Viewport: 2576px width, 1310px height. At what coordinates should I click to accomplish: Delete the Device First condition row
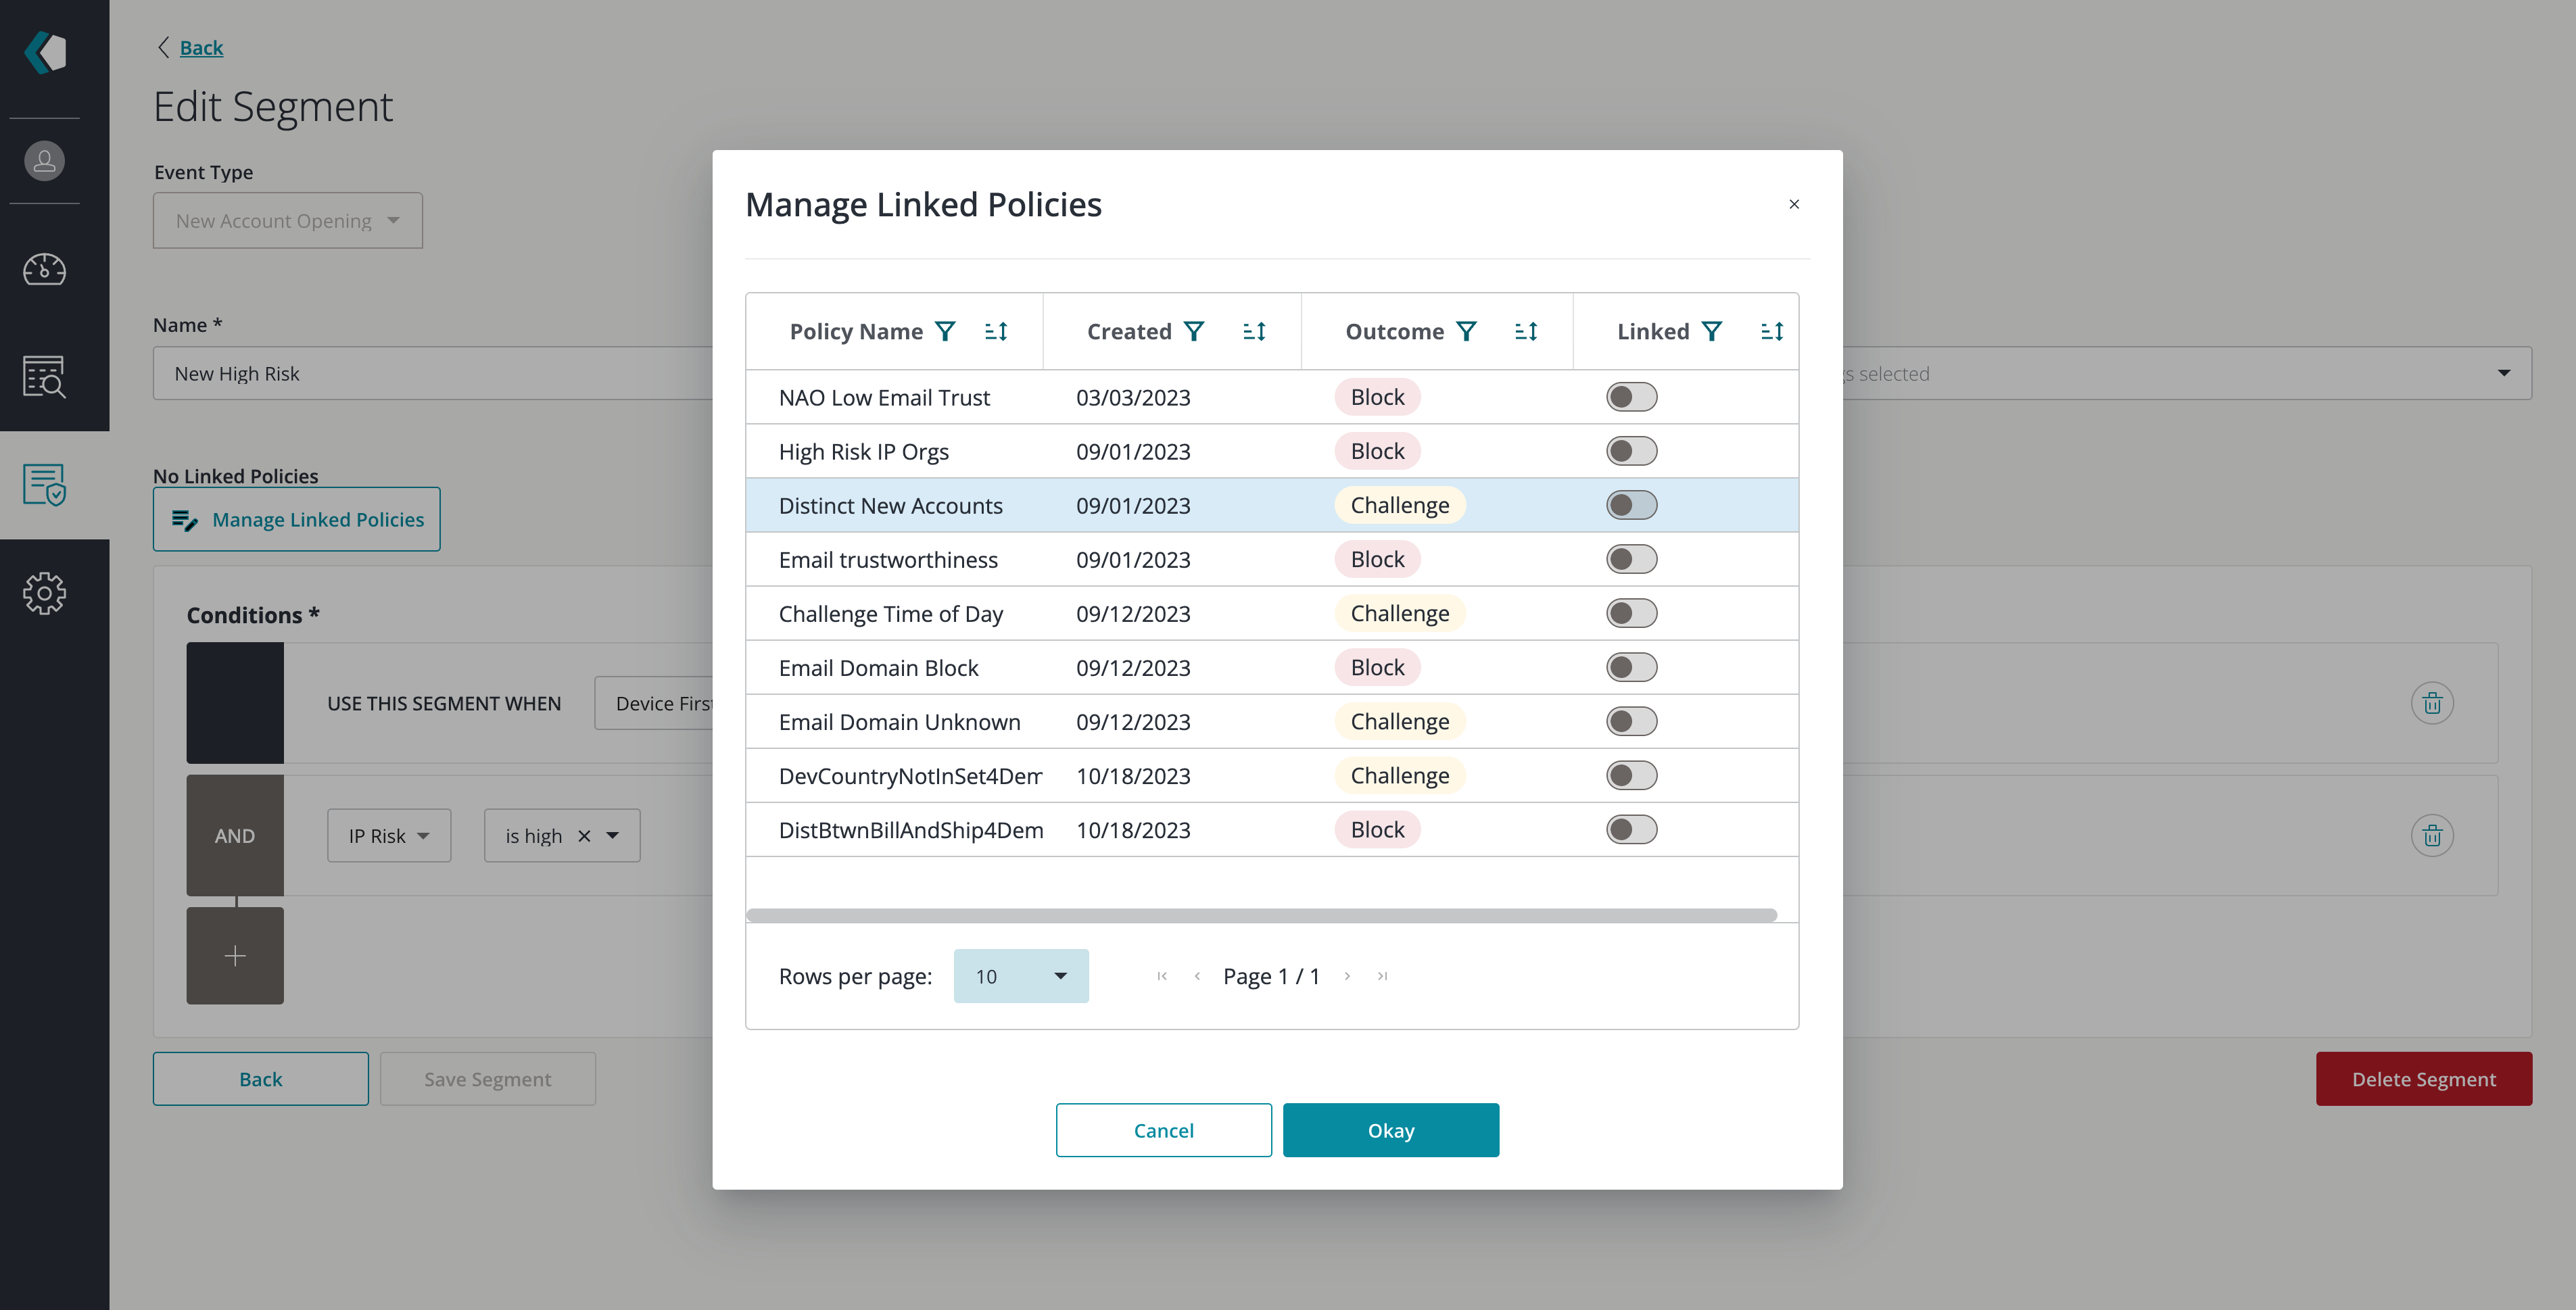click(x=2432, y=703)
